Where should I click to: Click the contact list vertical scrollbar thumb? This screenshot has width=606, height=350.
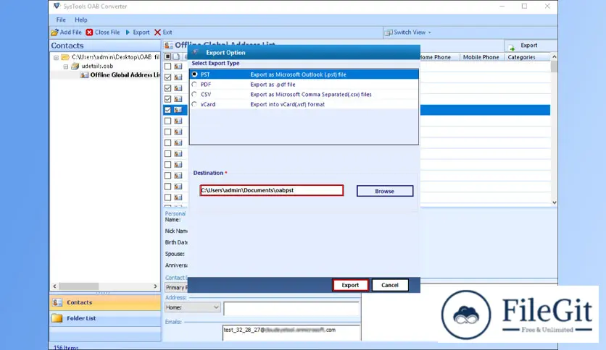pos(555,67)
